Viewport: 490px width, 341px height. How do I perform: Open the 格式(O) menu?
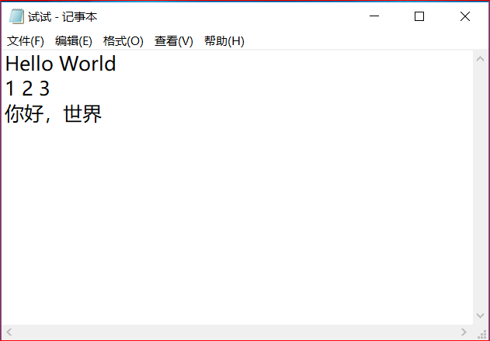point(123,41)
